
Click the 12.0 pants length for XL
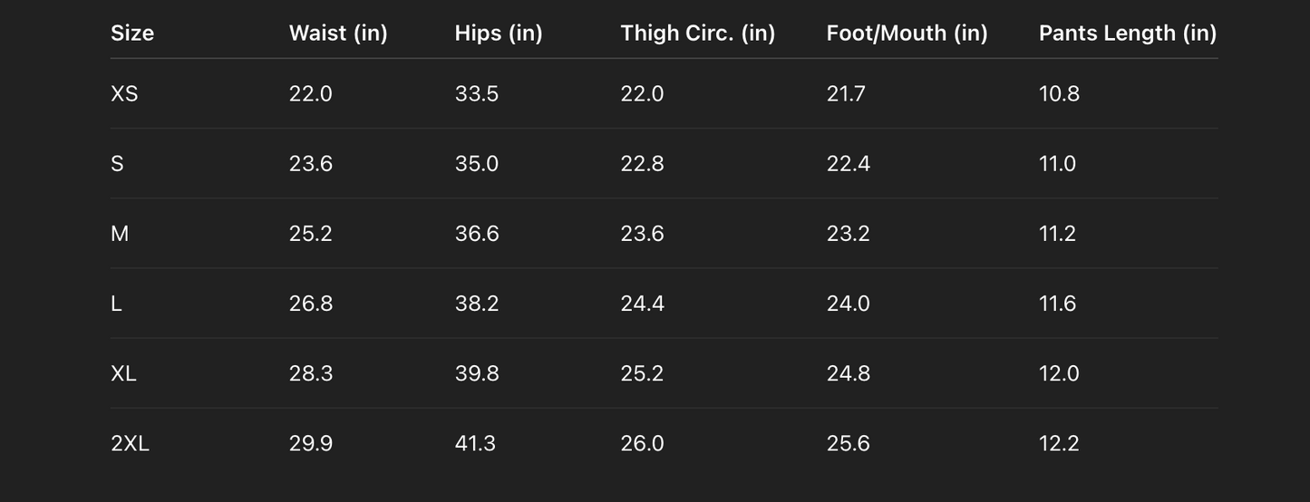pyautogui.click(x=1059, y=373)
